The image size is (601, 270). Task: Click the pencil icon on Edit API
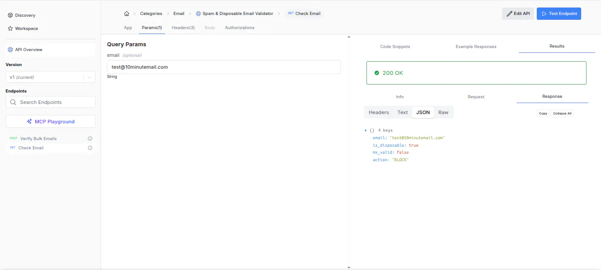[x=509, y=14]
